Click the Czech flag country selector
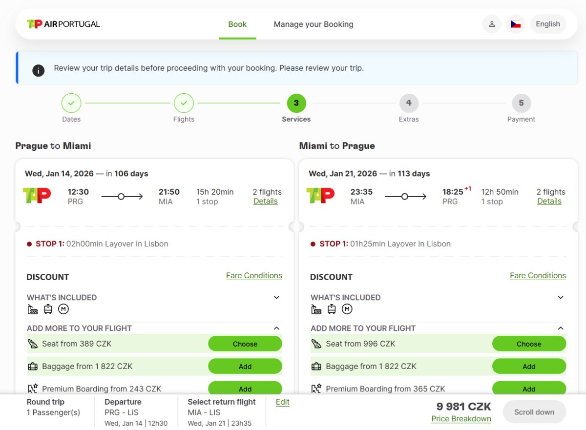This screenshot has width=586, height=430. point(516,24)
